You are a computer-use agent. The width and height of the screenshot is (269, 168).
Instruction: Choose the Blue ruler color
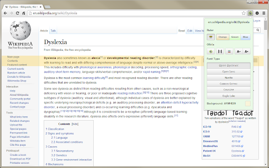(x=245, y=37)
